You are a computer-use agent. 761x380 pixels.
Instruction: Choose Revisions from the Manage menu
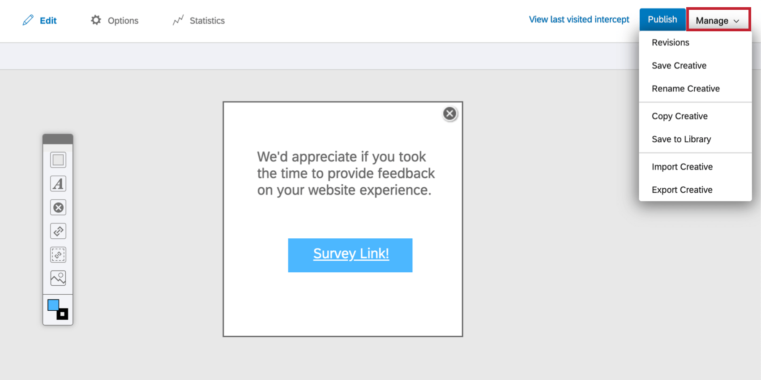[670, 42]
